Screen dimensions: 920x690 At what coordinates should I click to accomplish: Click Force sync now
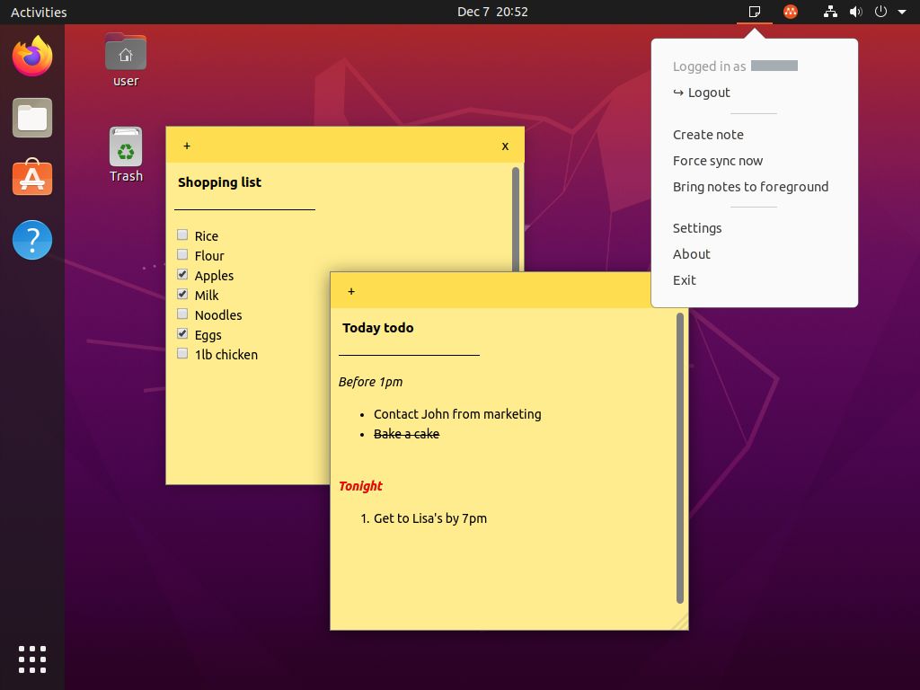(718, 160)
